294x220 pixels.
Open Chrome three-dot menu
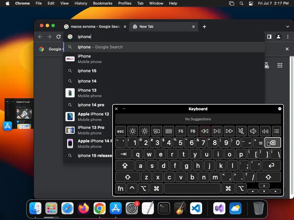click(x=288, y=37)
